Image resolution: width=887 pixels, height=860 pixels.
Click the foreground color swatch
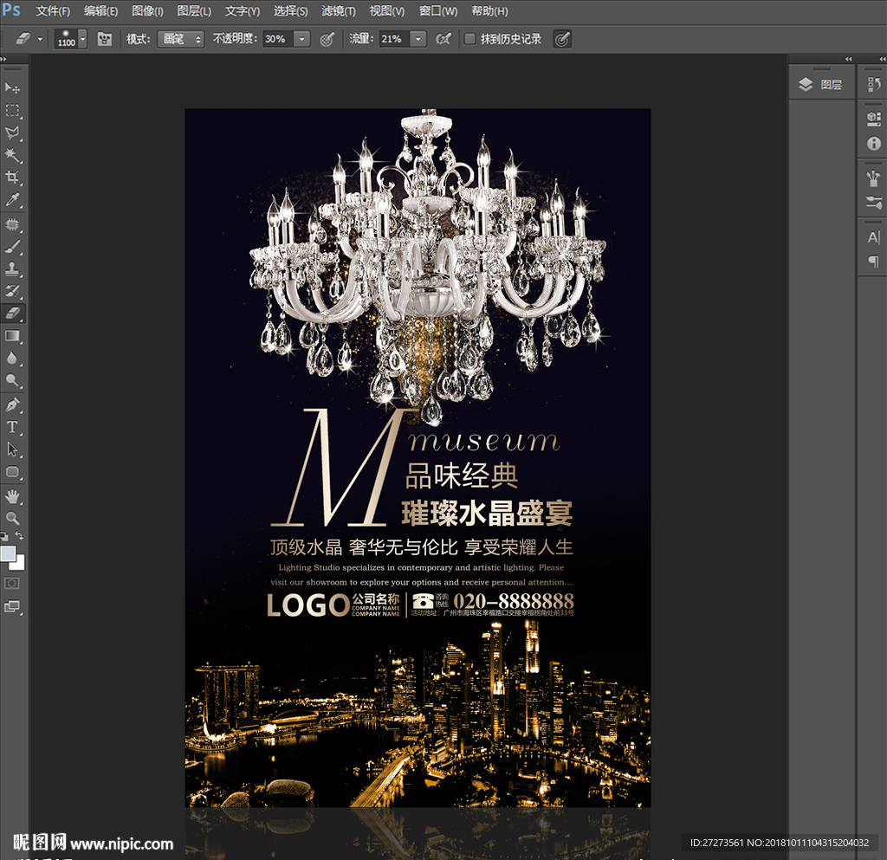8,554
